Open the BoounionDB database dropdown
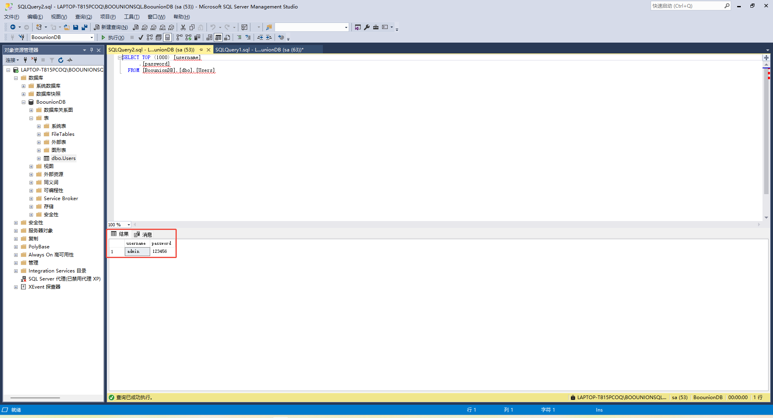The width and height of the screenshot is (773, 418). [x=92, y=37]
